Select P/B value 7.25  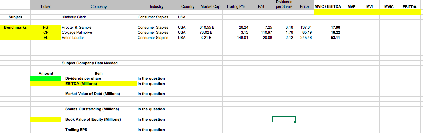(x=261, y=27)
